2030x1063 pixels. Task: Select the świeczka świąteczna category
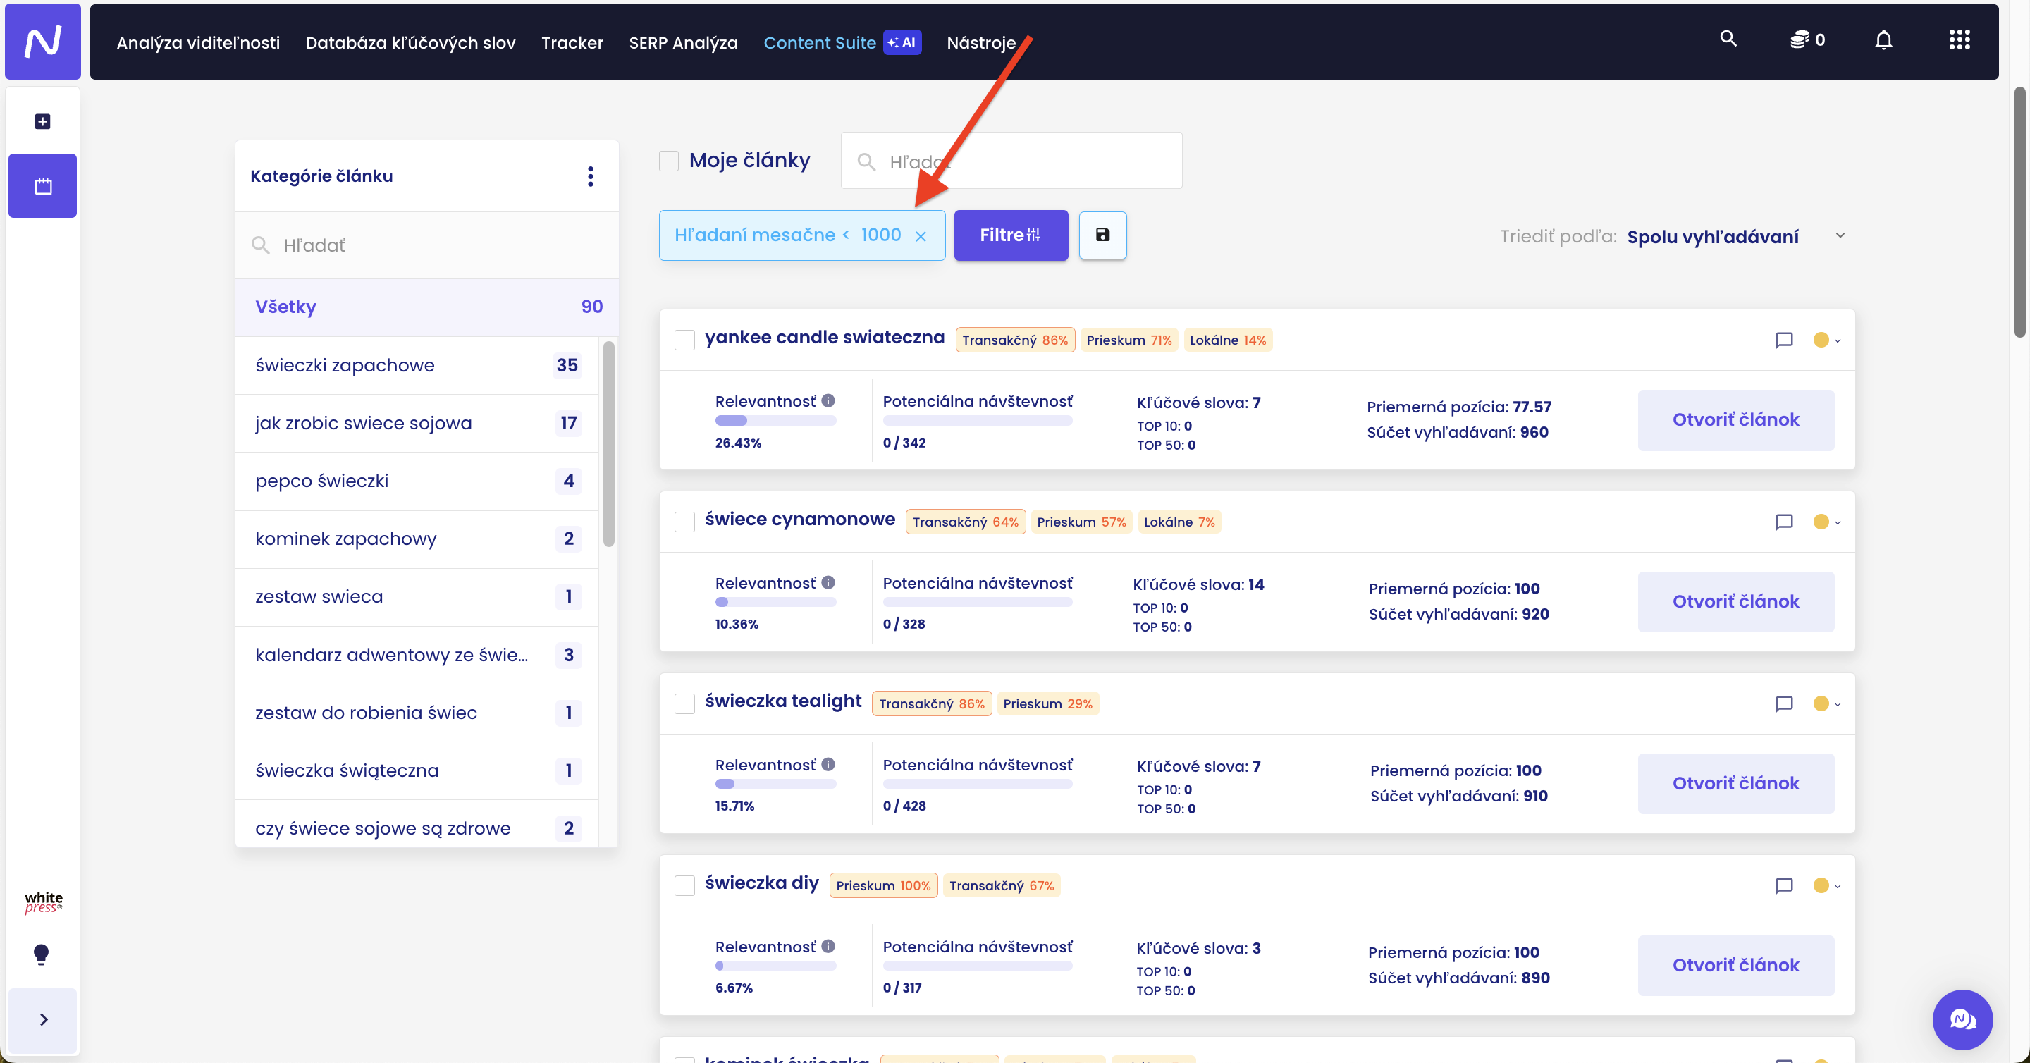tap(417, 770)
